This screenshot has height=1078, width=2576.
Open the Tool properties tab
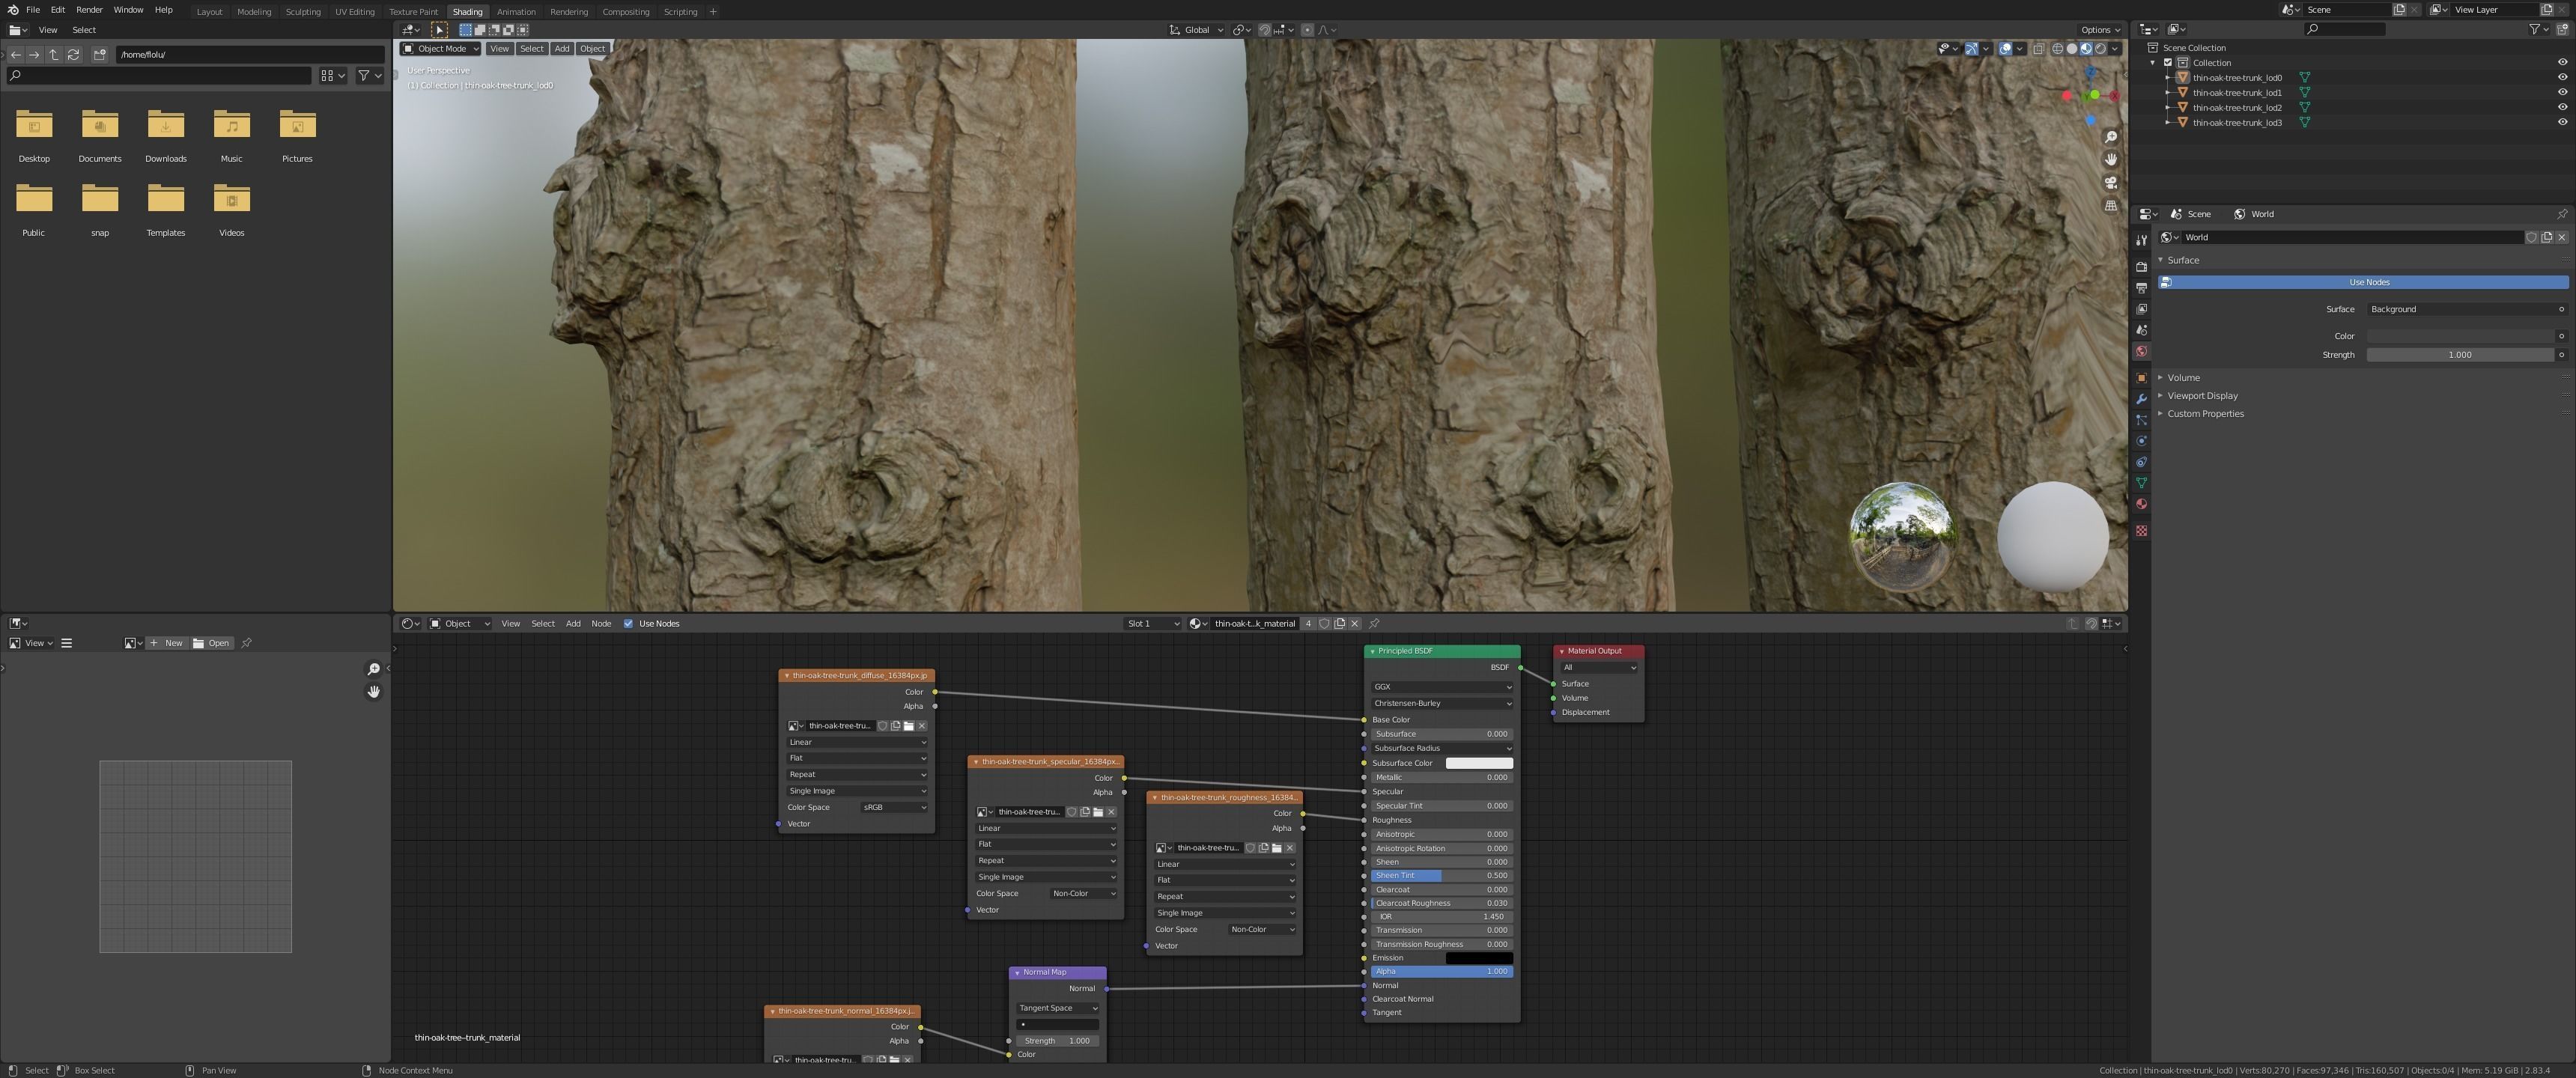click(x=2141, y=240)
